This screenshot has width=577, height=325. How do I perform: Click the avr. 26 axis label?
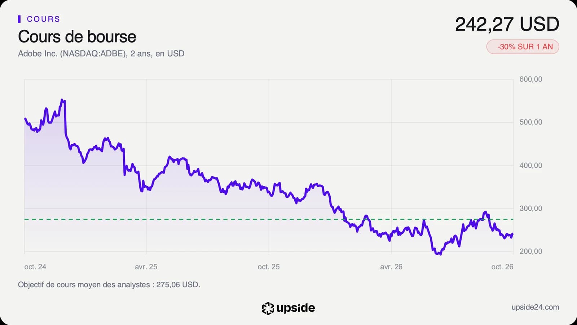391,267
